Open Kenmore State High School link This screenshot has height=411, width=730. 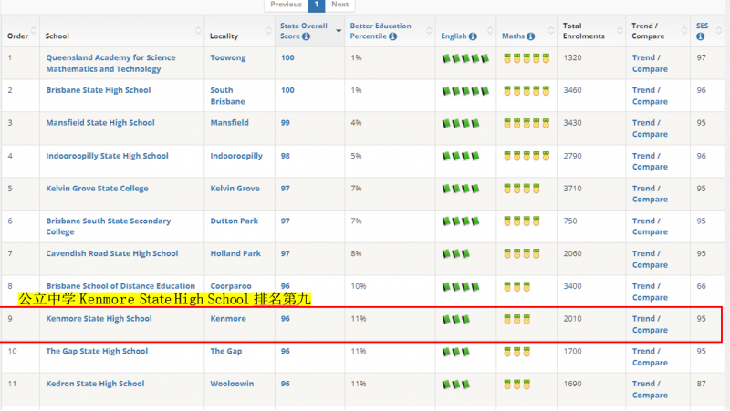pyautogui.click(x=99, y=318)
